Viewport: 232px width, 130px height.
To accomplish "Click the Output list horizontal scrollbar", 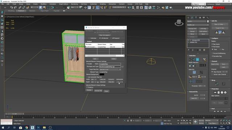I will click(105, 56).
